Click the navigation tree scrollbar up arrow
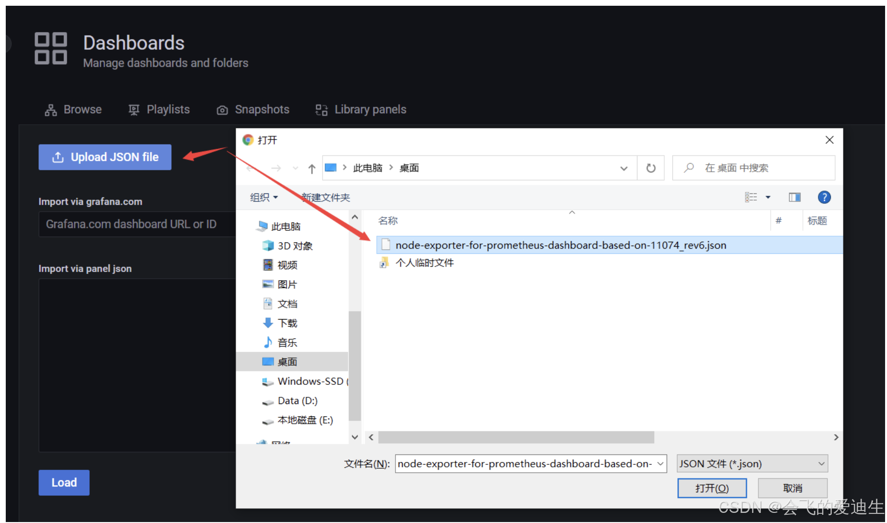This screenshot has width=887, height=523. 355,217
